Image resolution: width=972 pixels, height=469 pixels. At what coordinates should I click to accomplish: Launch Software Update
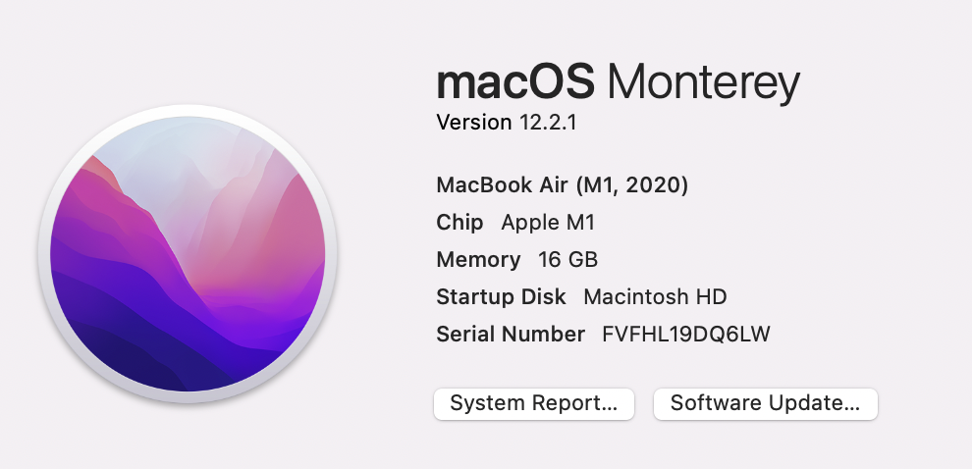pyautogui.click(x=765, y=403)
